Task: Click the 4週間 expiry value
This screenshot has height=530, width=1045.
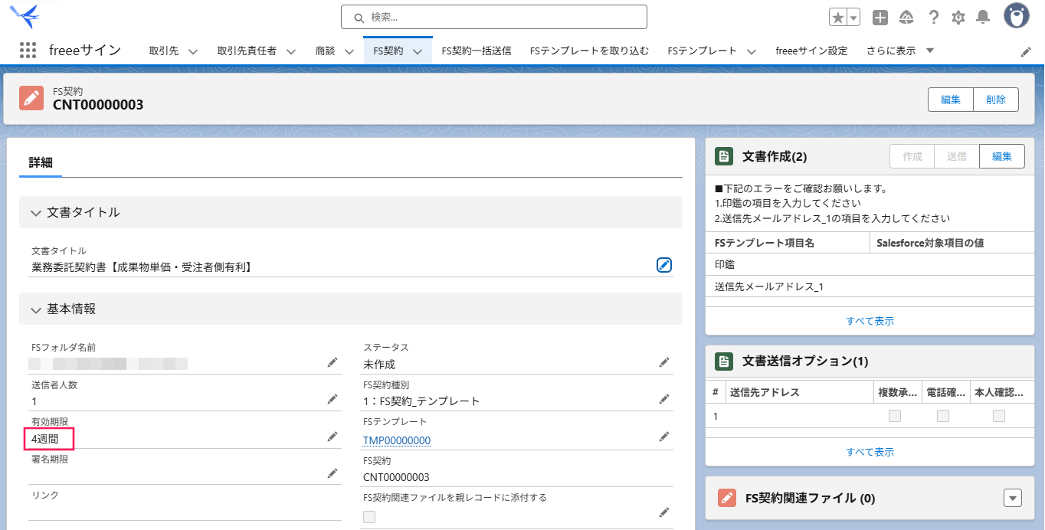Action: click(x=44, y=439)
